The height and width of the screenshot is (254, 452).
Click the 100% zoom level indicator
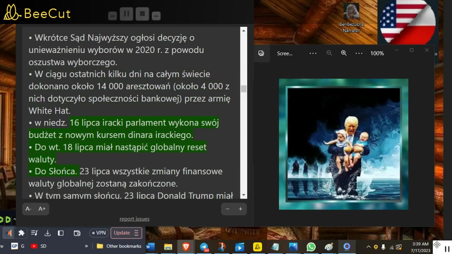pyautogui.click(x=377, y=54)
